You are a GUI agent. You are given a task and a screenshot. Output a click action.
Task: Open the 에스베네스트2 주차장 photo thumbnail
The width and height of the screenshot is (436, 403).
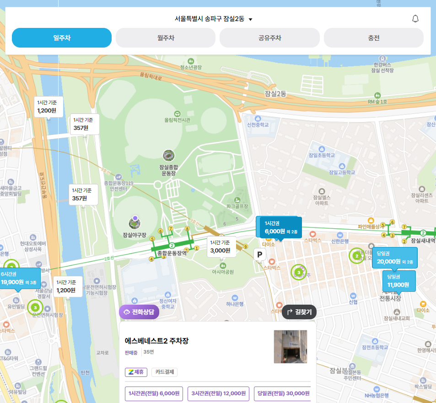coord(291,347)
